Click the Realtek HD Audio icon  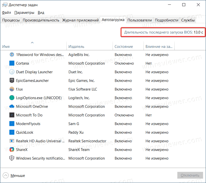pos(12,141)
